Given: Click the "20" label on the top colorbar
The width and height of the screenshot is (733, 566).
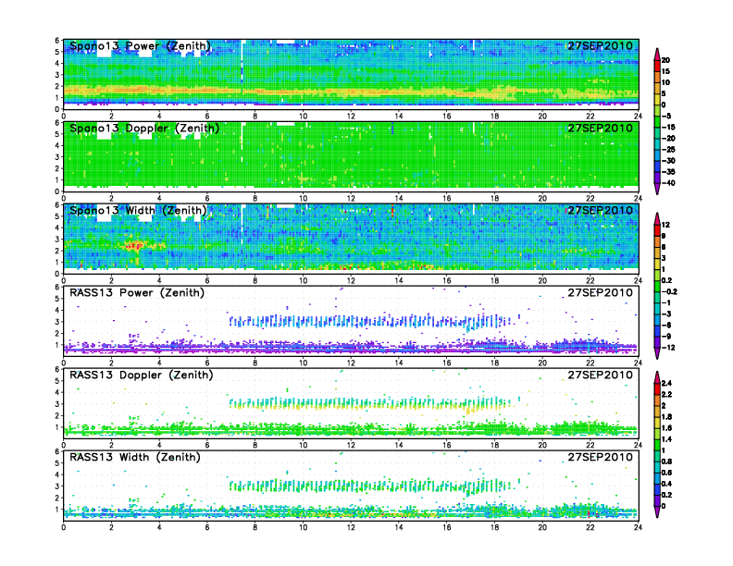Looking at the screenshot, I should tap(665, 60).
